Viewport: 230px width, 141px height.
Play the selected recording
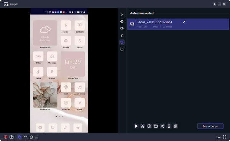(x=136, y=126)
